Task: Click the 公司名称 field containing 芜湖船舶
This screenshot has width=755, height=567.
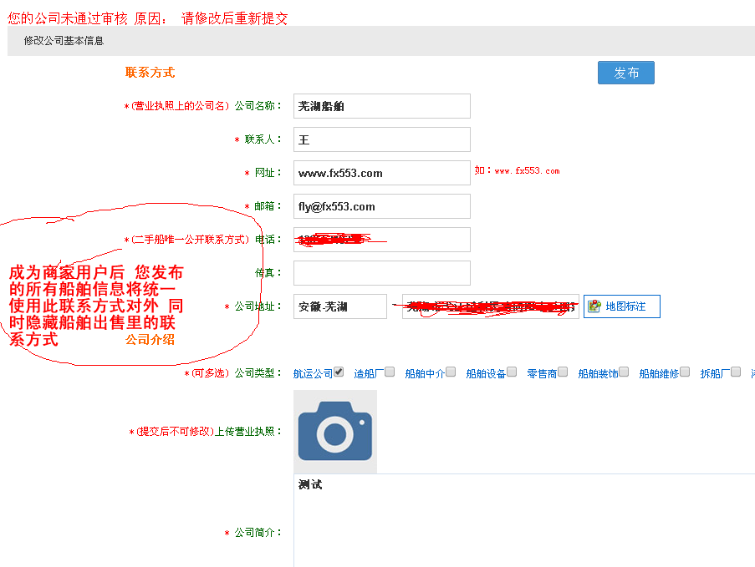Action: click(381, 106)
